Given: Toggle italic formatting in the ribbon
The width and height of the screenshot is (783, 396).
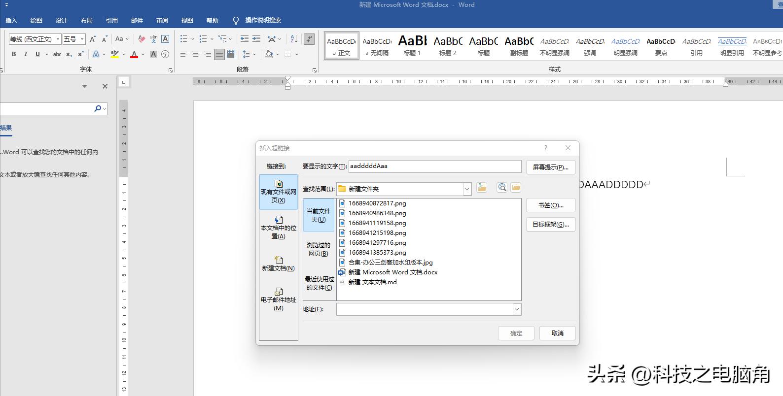Looking at the screenshot, I should [26, 54].
